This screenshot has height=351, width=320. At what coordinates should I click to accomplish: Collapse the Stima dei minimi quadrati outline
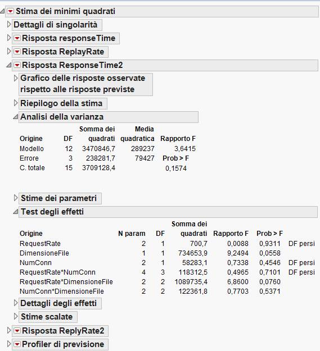pos(2,11)
